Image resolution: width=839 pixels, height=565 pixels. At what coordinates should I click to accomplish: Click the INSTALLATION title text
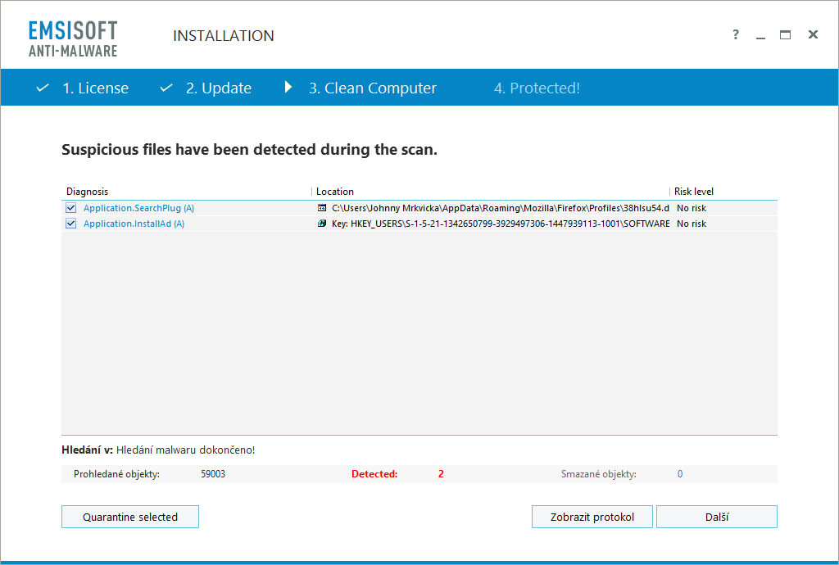click(223, 36)
